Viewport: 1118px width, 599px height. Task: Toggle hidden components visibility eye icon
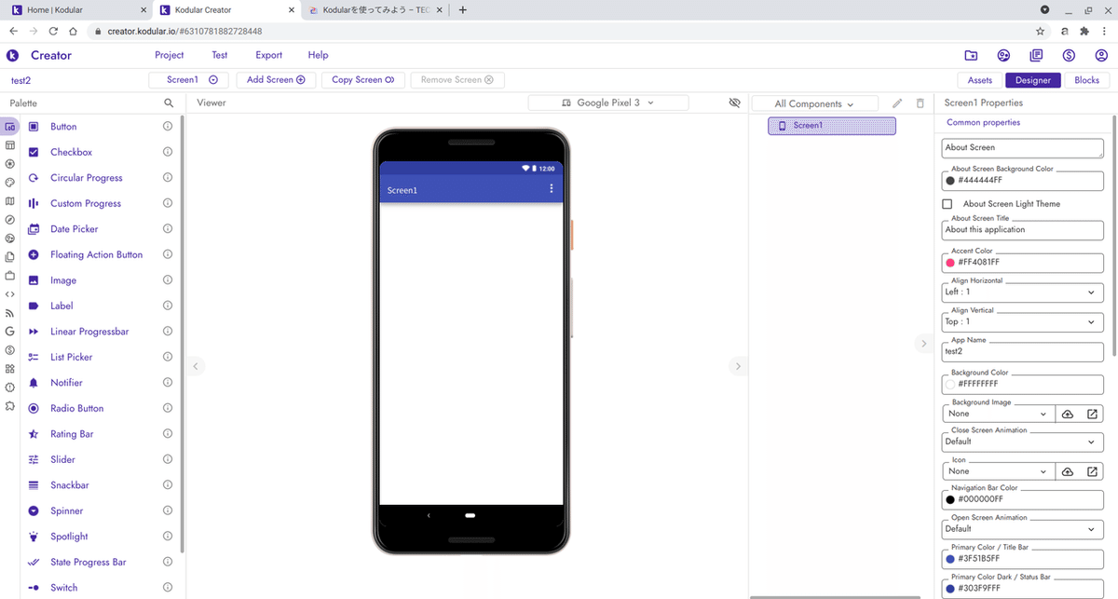click(734, 102)
